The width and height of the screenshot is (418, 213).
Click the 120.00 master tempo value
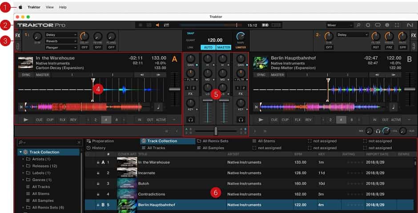click(215, 40)
